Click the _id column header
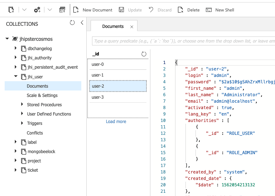Viewport: 275px width, 196px height. click(x=96, y=54)
